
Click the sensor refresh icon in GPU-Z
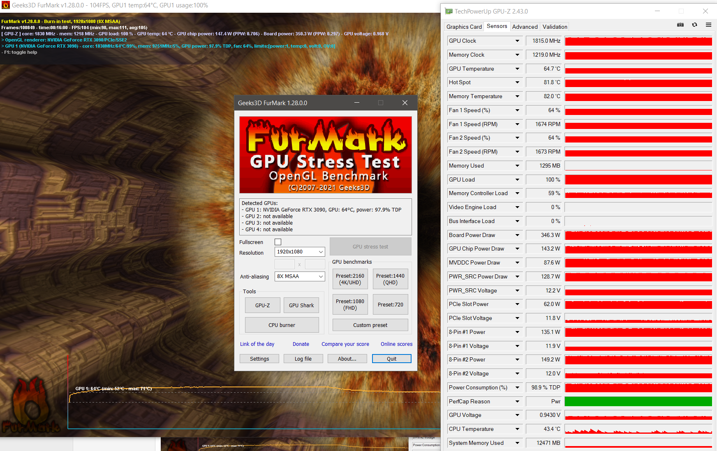click(x=695, y=25)
